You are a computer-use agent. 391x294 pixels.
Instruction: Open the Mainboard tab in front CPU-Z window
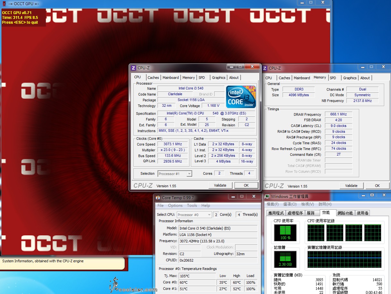click(x=171, y=78)
